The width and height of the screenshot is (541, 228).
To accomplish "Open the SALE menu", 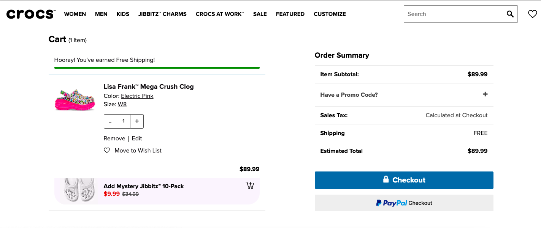I will [x=260, y=14].
